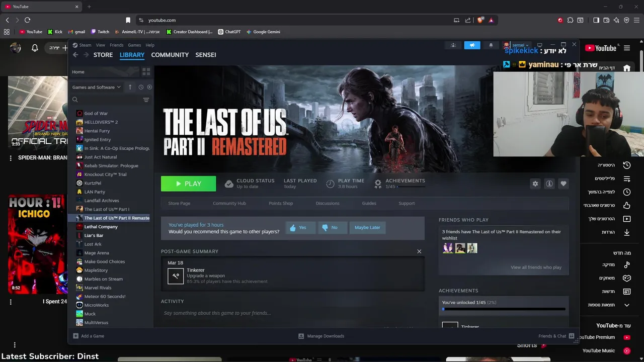Open Brave wallet icon

pyautogui.click(x=606, y=20)
